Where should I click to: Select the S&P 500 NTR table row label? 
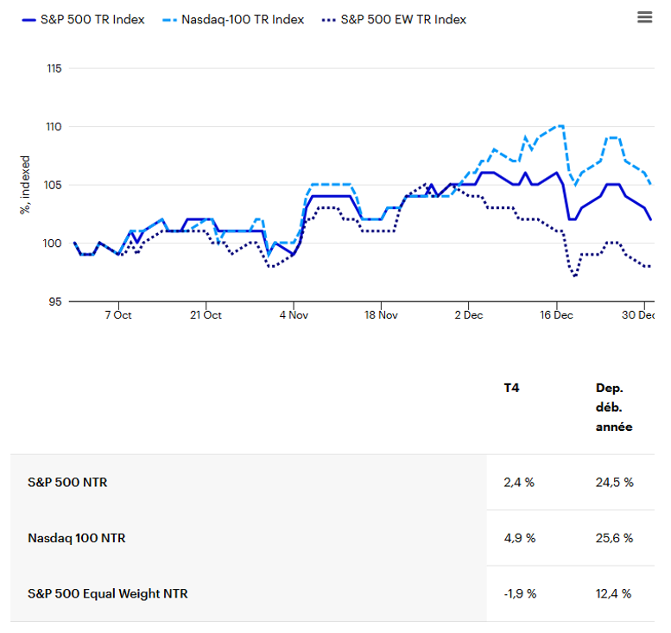point(67,483)
